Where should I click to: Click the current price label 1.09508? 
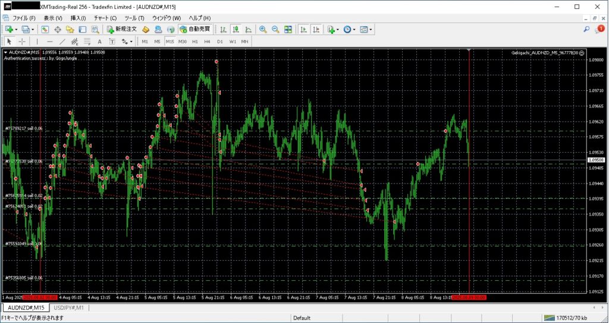597,160
